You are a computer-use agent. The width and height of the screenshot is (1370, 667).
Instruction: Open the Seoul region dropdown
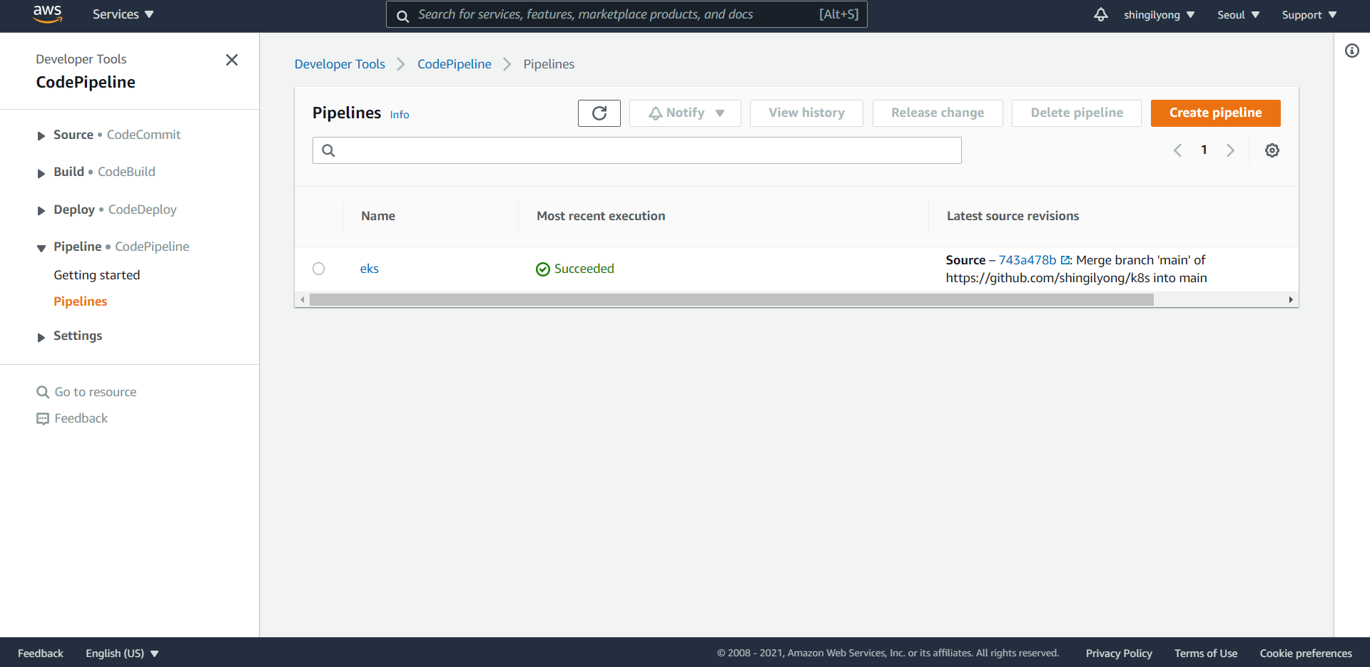point(1238,15)
